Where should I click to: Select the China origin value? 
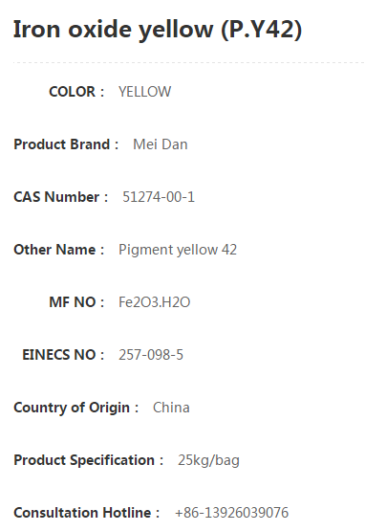point(171,408)
